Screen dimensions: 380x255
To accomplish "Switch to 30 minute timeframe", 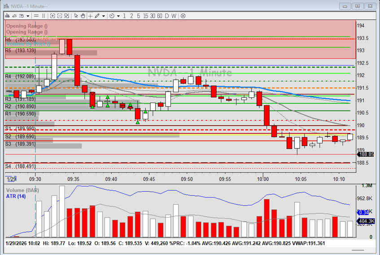I will point(153,16).
